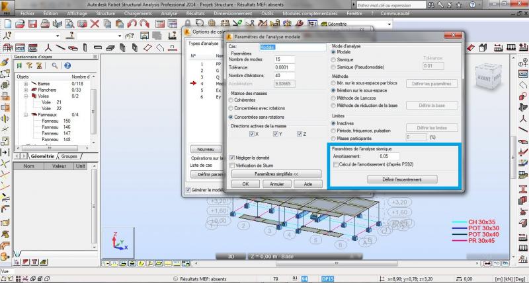Click the I-beam section icon in the right toolbar
This screenshot has height=283, width=529.
point(523,189)
